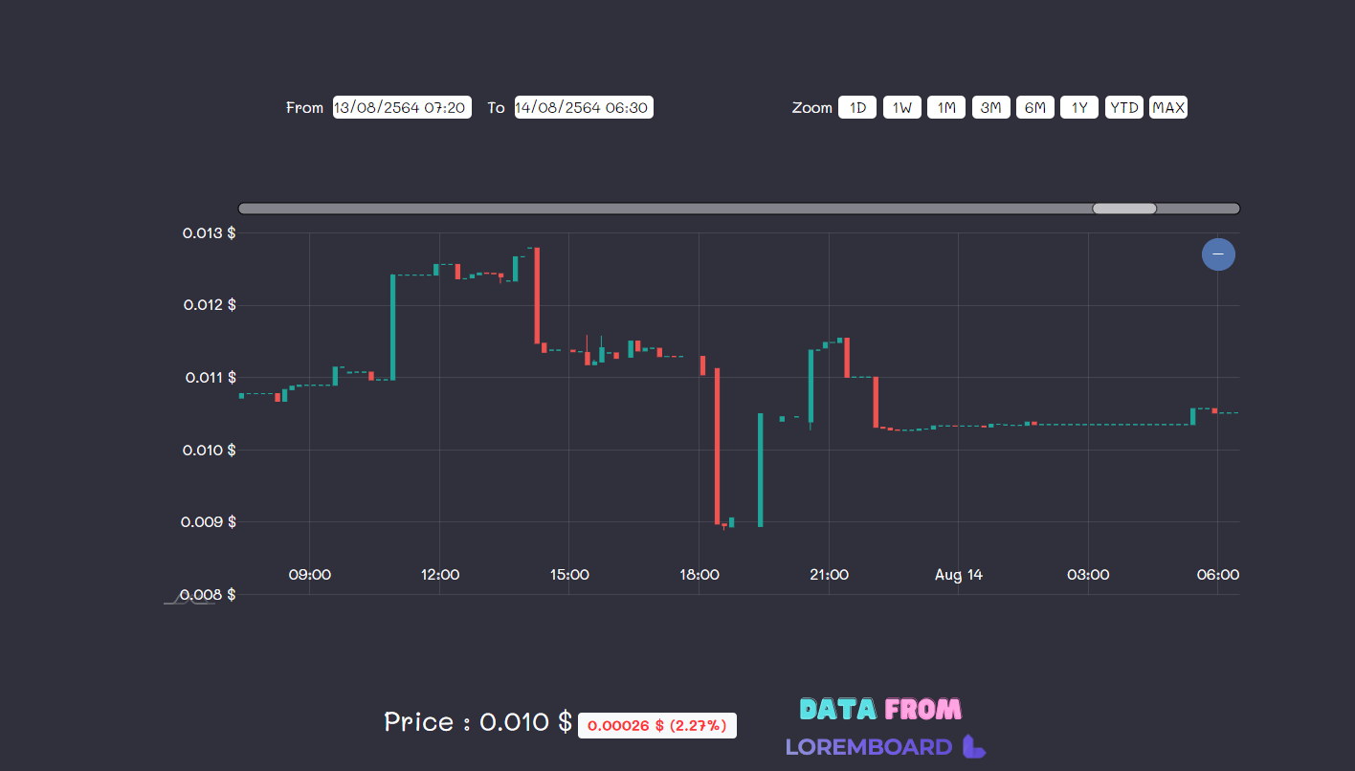The height and width of the screenshot is (771, 1355).
Task: Click the 18:00 time axis label
Action: [700, 575]
